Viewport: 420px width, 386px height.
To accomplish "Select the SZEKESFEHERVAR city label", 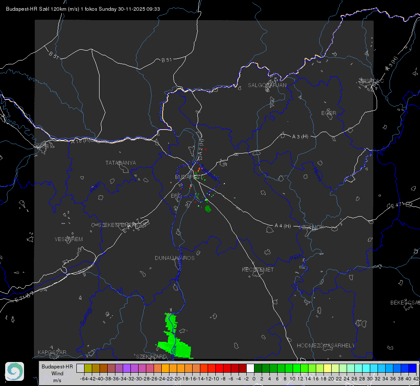I will coord(122,225).
